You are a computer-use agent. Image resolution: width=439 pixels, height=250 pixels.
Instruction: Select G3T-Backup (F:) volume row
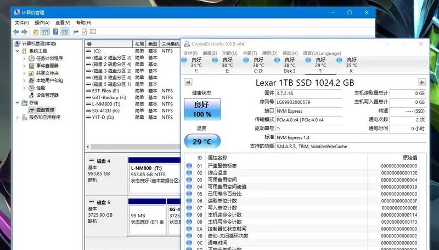[133, 97]
